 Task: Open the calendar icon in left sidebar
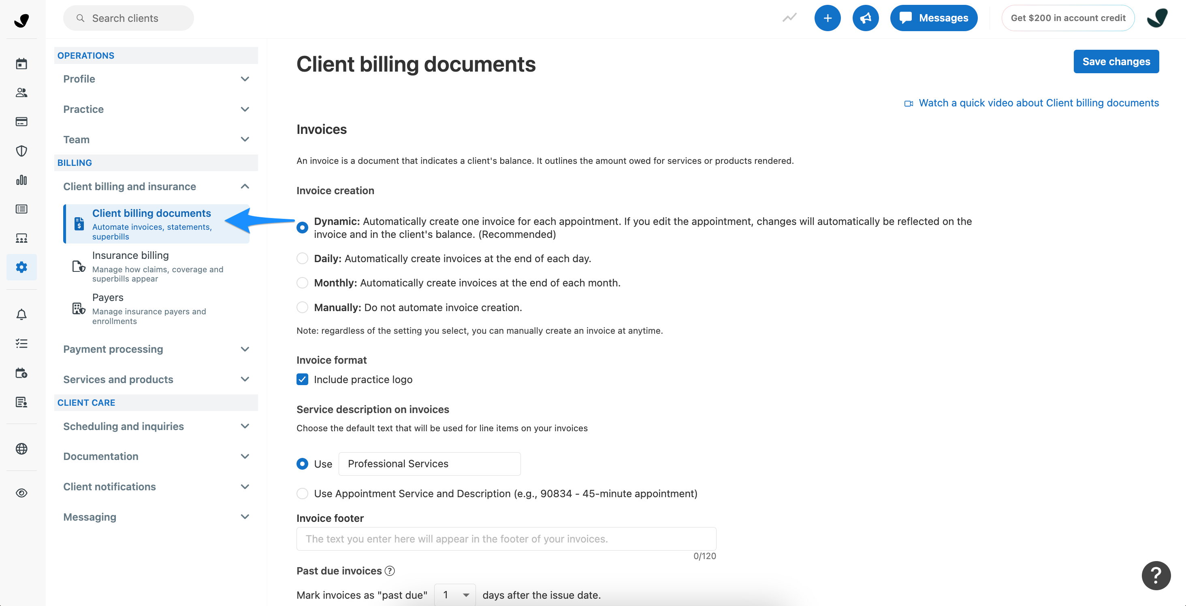21,64
